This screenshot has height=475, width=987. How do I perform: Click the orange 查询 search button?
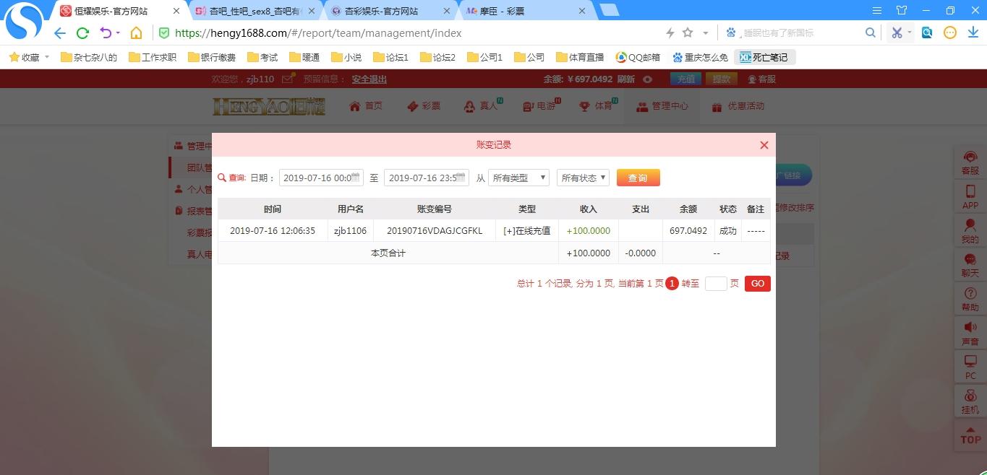tap(638, 178)
